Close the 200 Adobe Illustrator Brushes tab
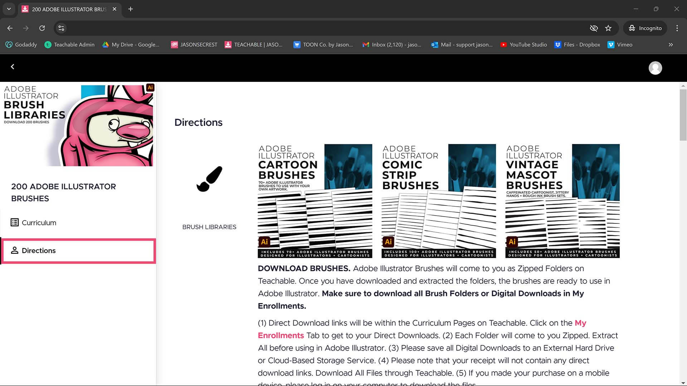Image resolution: width=687 pixels, height=386 pixels. tap(114, 9)
